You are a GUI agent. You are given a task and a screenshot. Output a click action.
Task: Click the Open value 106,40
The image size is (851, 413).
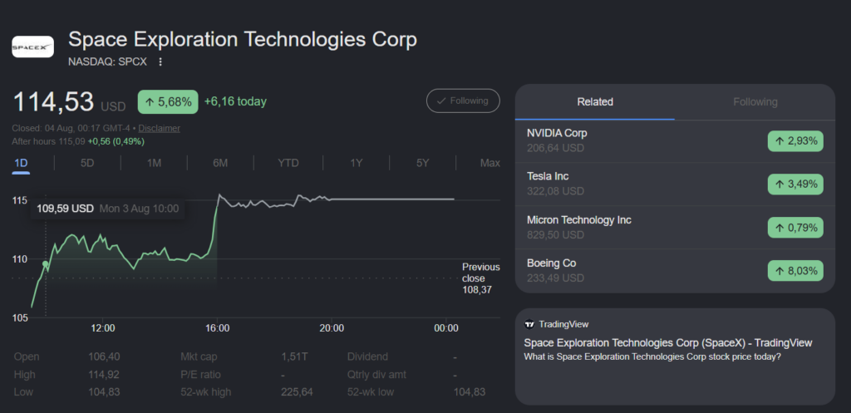104,357
